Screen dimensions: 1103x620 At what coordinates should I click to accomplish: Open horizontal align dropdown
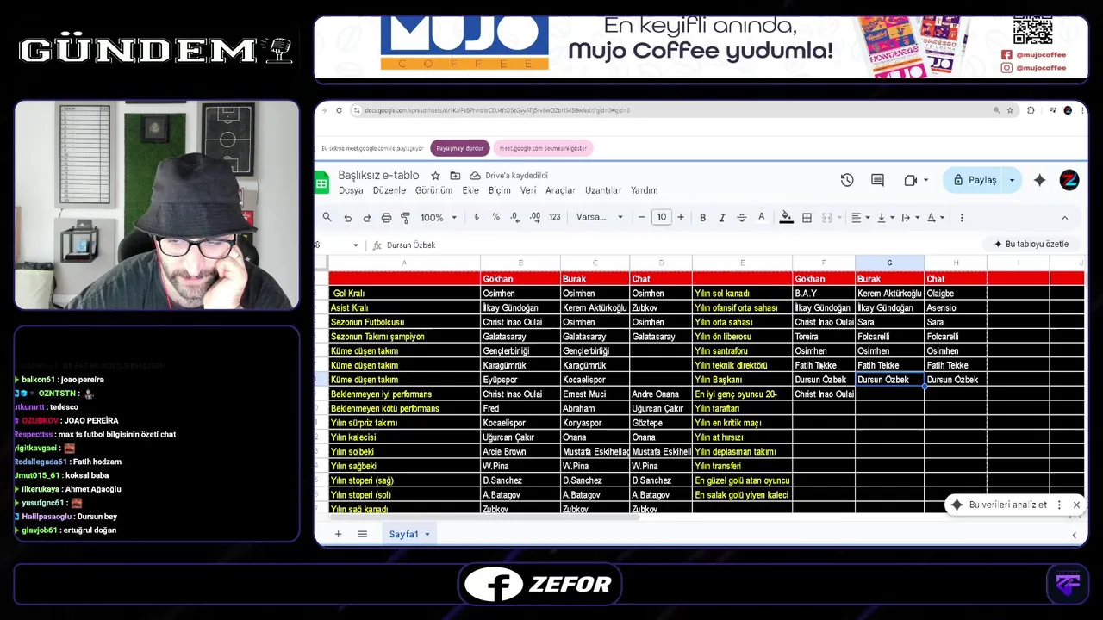[861, 218]
